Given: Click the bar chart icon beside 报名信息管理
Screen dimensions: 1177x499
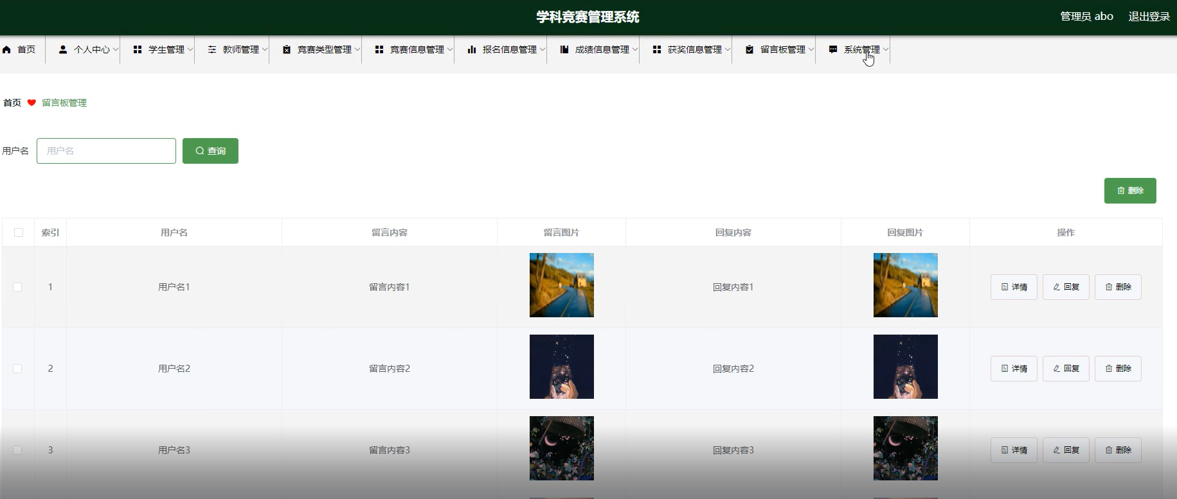Looking at the screenshot, I should (472, 49).
